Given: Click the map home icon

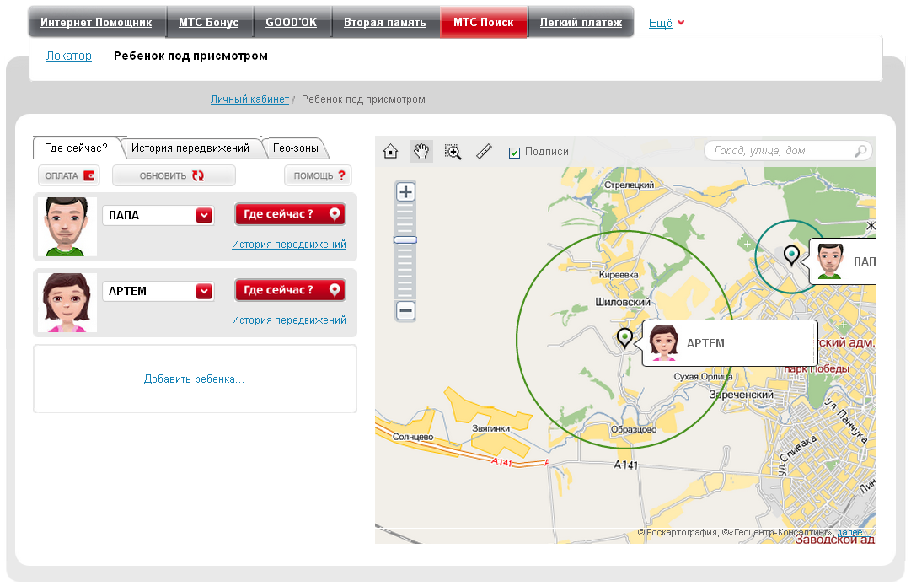Looking at the screenshot, I should point(390,152).
